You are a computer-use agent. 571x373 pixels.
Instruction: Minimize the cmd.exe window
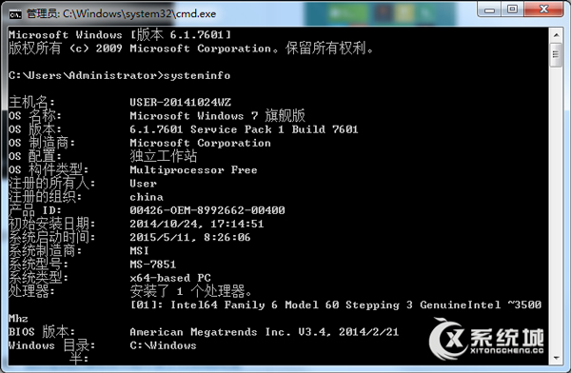(489, 10)
